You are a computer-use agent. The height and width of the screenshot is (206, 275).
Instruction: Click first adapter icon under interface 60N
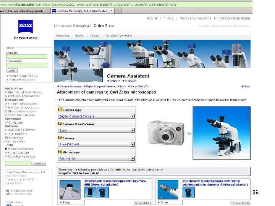point(91,192)
